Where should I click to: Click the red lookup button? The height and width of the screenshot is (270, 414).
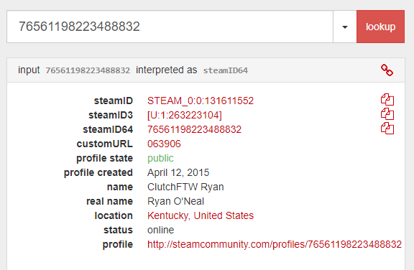click(x=380, y=27)
